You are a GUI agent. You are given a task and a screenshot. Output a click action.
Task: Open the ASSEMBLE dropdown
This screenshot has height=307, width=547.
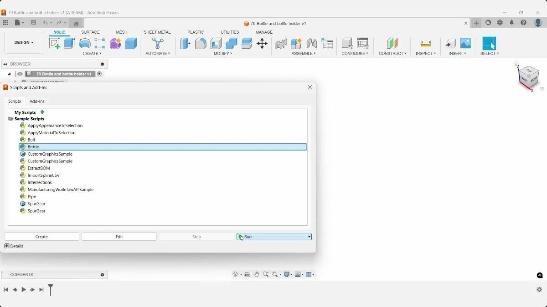[304, 54]
